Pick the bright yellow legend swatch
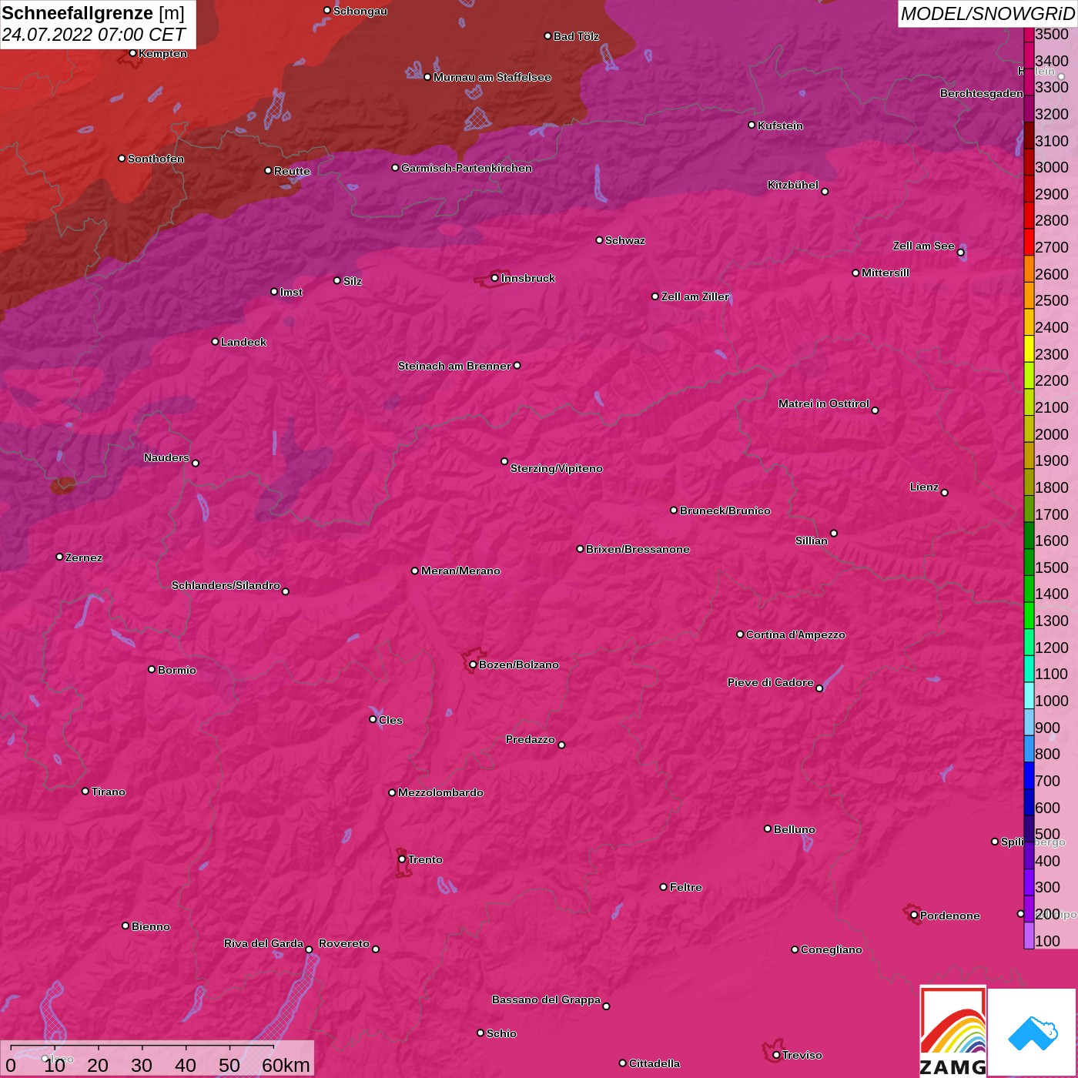1078x1078 pixels. point(1029,349)
